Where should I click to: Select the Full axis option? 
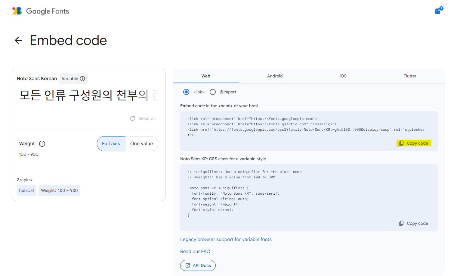coord(111,144)
